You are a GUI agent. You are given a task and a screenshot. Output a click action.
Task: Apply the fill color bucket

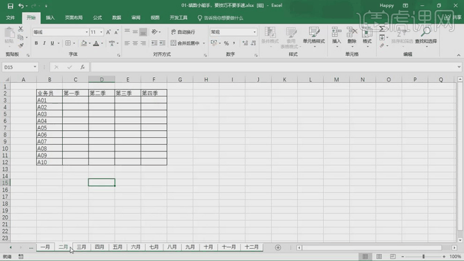click(x=84, y=43)
